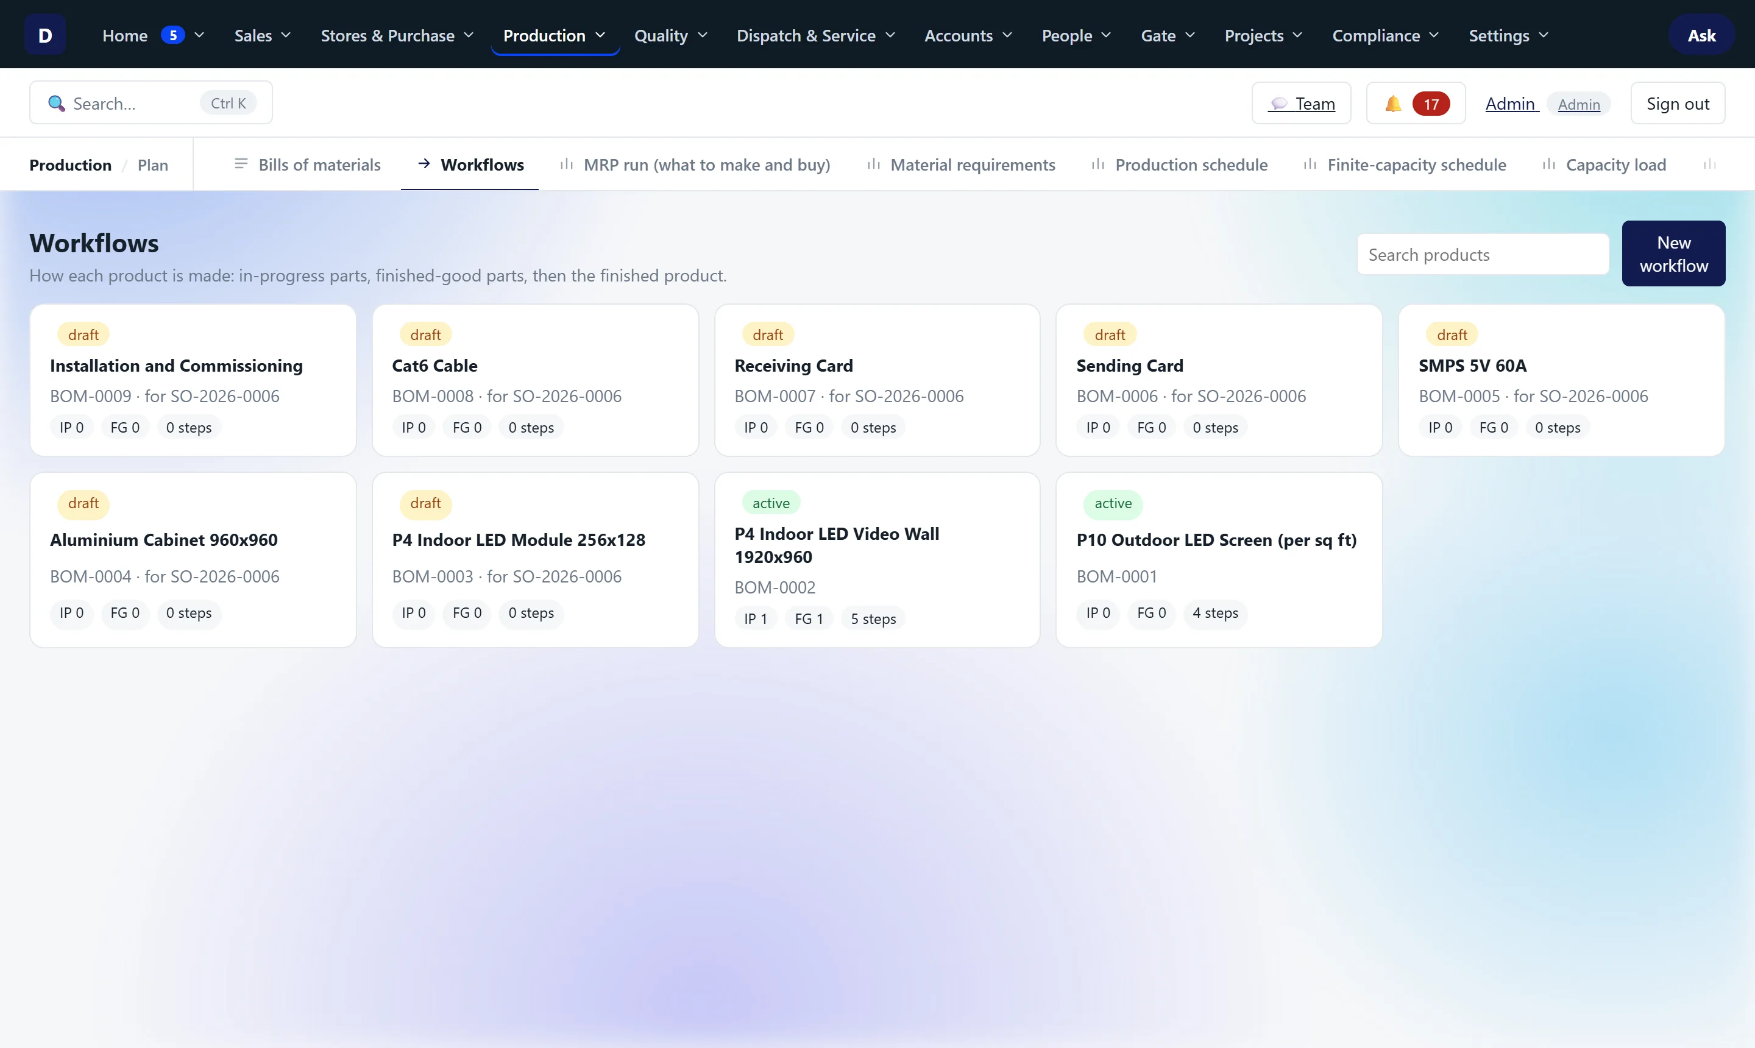Screen dimensions: 1755x1048
Task: Click the New workflow button
Action: [1673, 253]
